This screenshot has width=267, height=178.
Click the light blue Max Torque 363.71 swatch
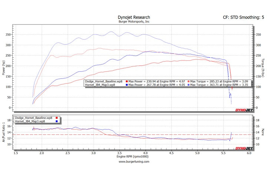[188, 85]
